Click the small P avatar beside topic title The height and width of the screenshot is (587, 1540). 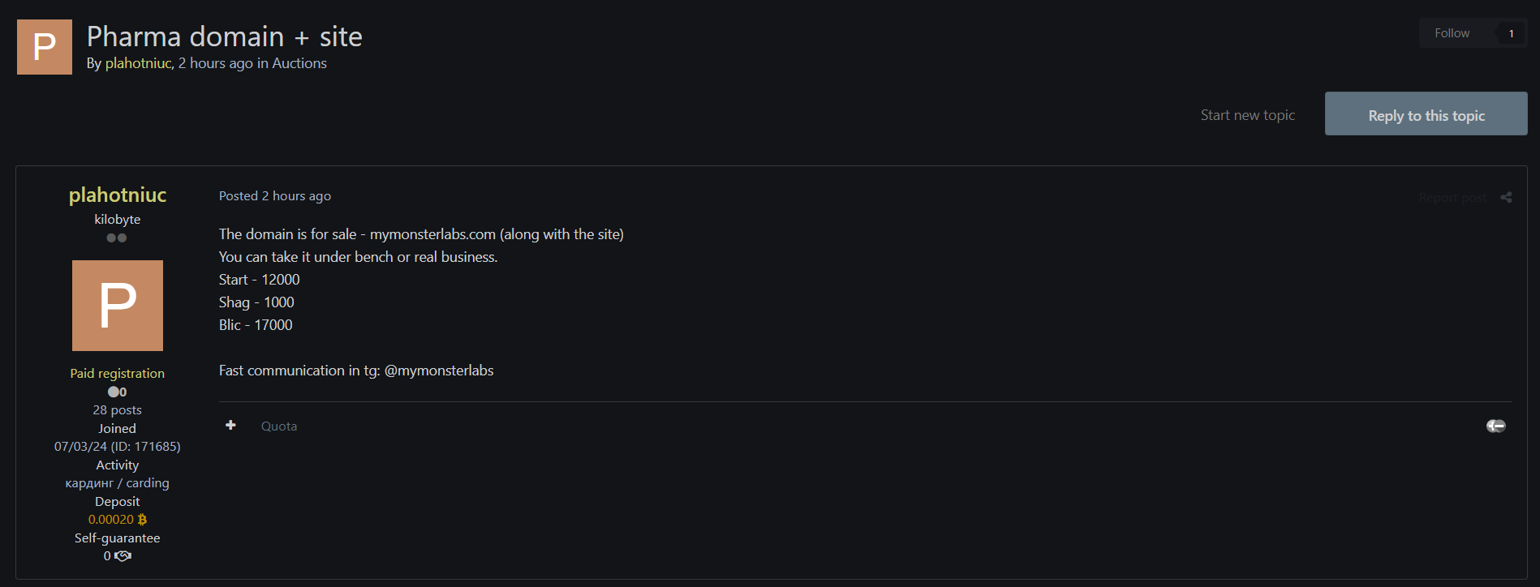45,47
